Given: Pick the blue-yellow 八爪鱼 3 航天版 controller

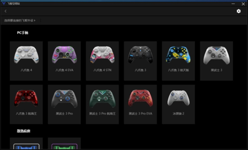Looking at the screenshot, I should [x=178, y=61].
